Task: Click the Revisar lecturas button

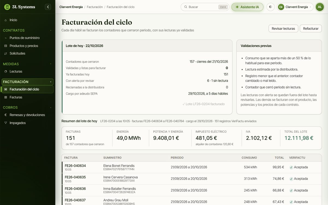Action: pyautogui.click(x=283, y=28)
